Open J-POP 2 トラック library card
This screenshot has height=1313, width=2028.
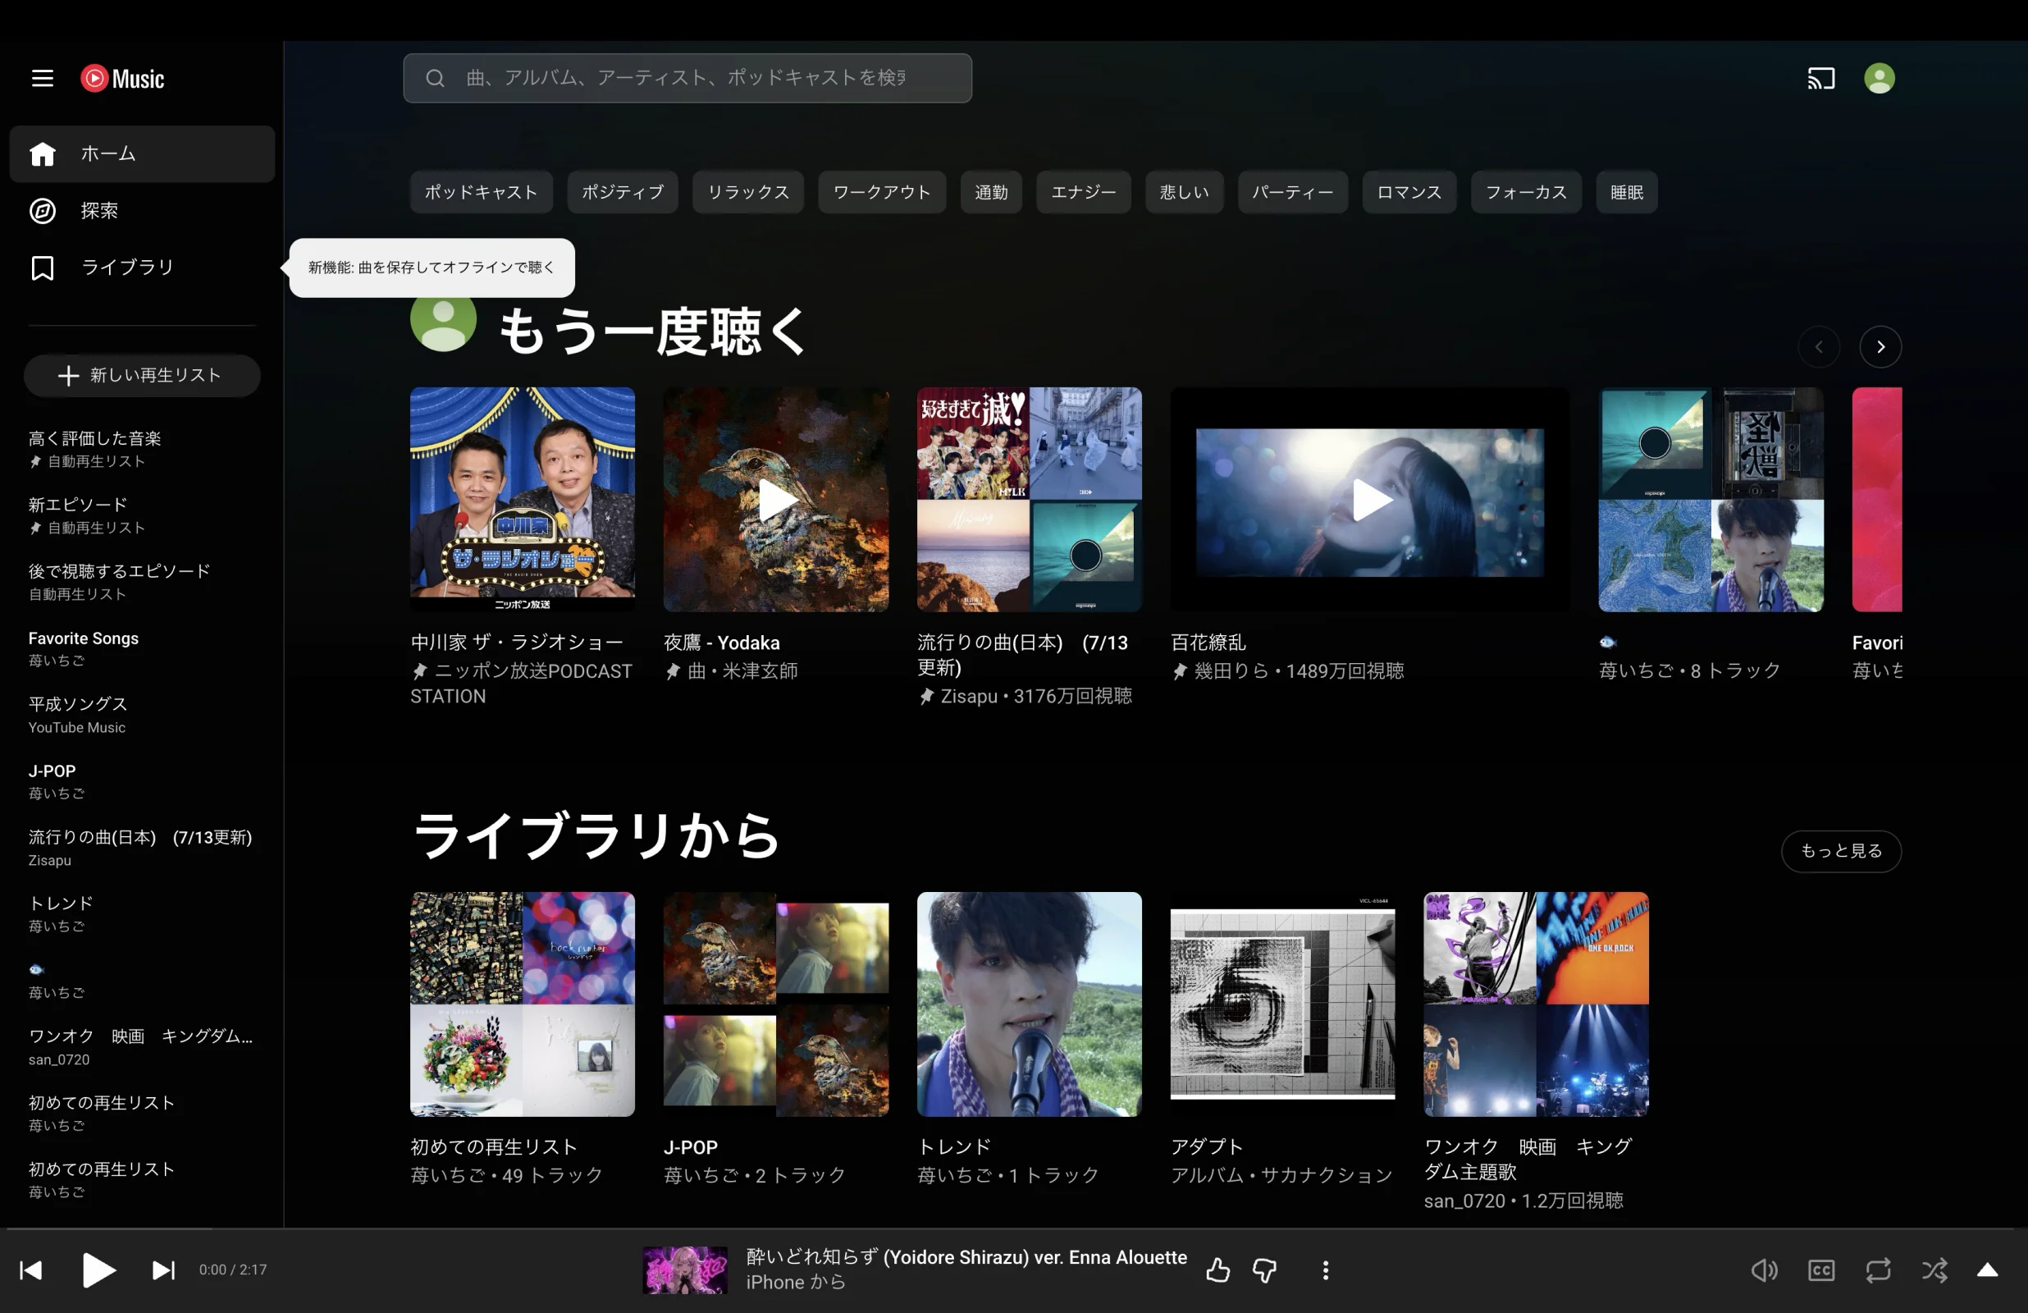[776, 1004]
